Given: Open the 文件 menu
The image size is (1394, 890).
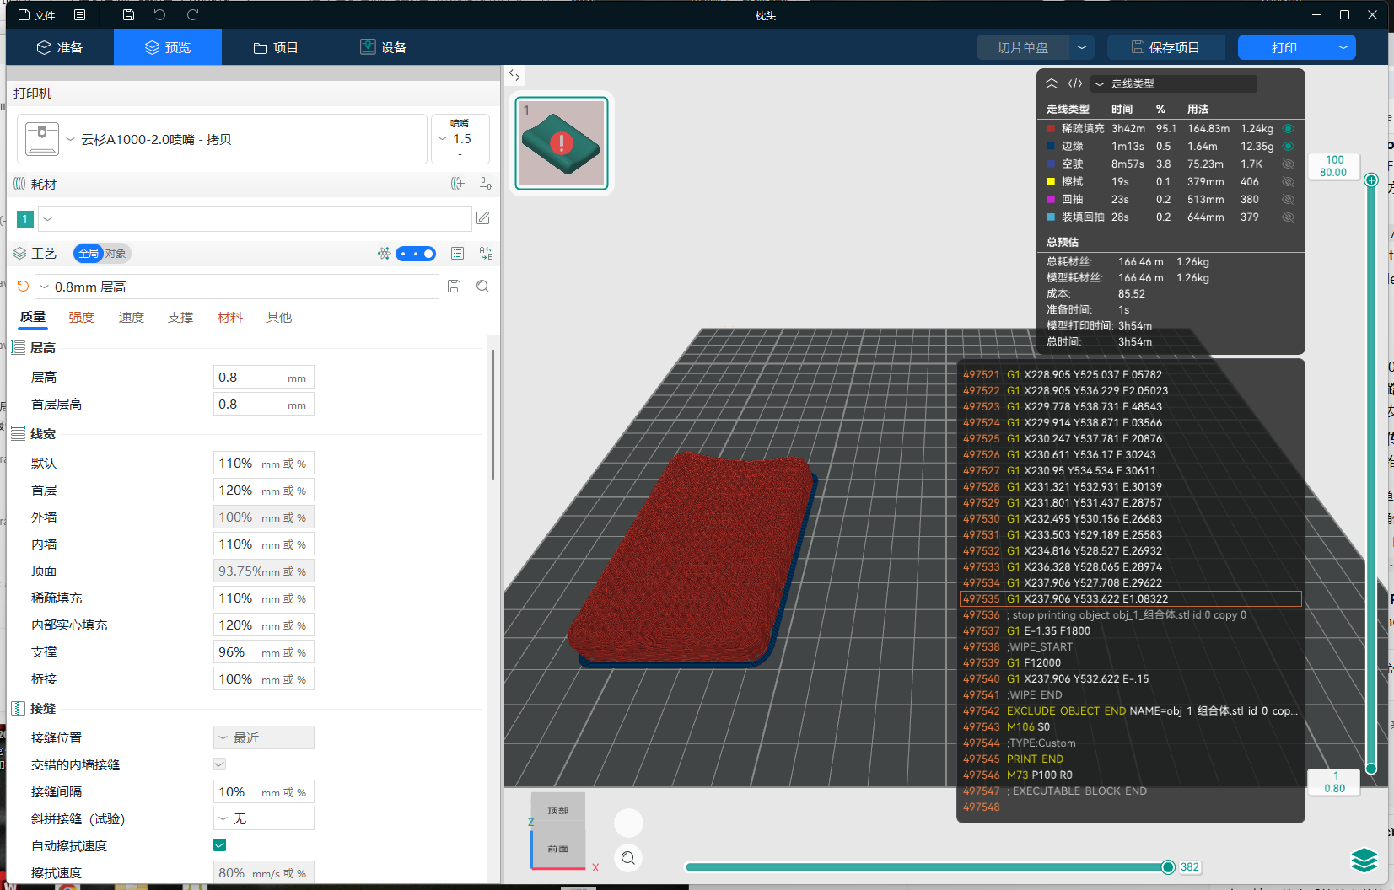Looking at the screenshot, I should 36,15.
